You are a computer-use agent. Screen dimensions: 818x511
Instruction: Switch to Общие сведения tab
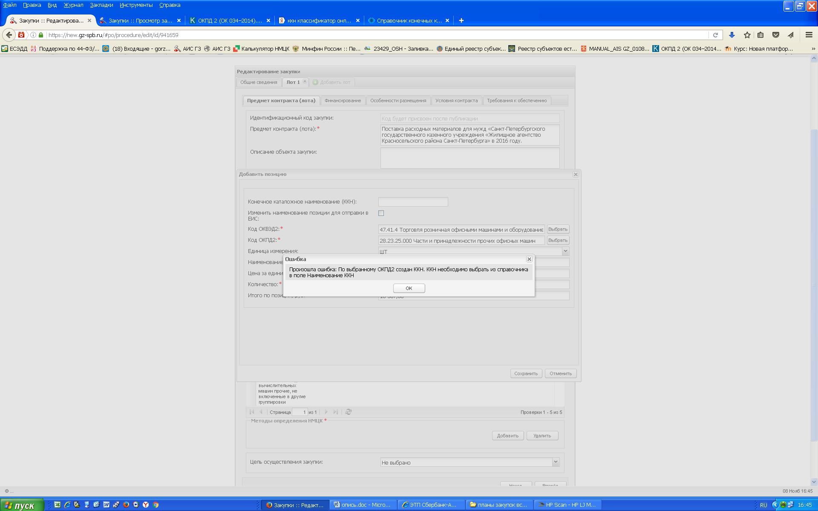pos(259,82)
